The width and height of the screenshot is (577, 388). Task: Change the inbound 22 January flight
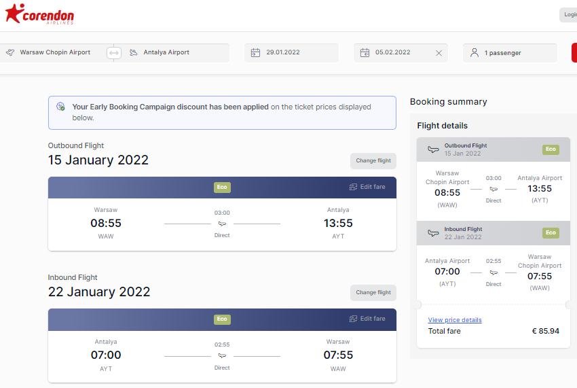[x=373, y=293]
